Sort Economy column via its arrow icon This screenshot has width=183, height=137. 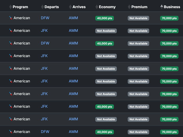pyautogui.click(x=97, y=7)
